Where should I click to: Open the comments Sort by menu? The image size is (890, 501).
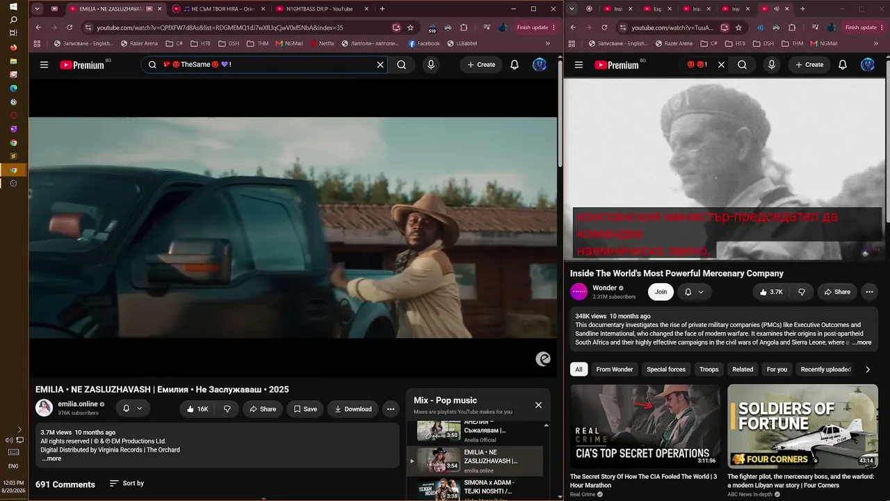click(127, 483)
